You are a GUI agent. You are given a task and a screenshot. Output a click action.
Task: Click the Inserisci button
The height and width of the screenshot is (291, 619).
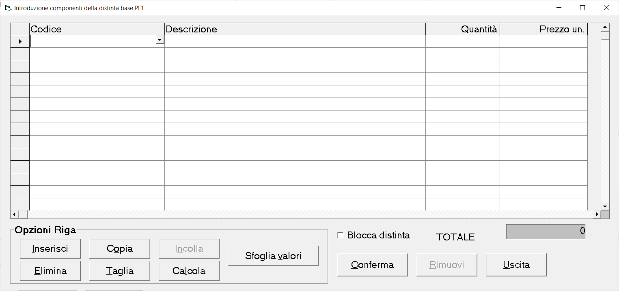(x=50, y=249)
